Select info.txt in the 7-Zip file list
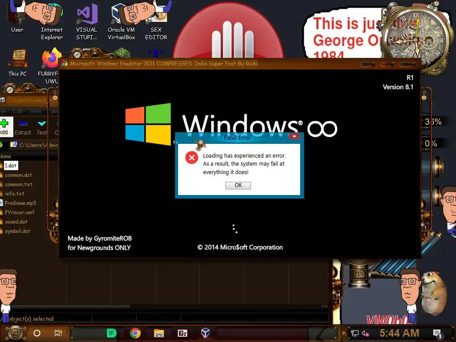The image size is (456, 342). pos(15,194)
